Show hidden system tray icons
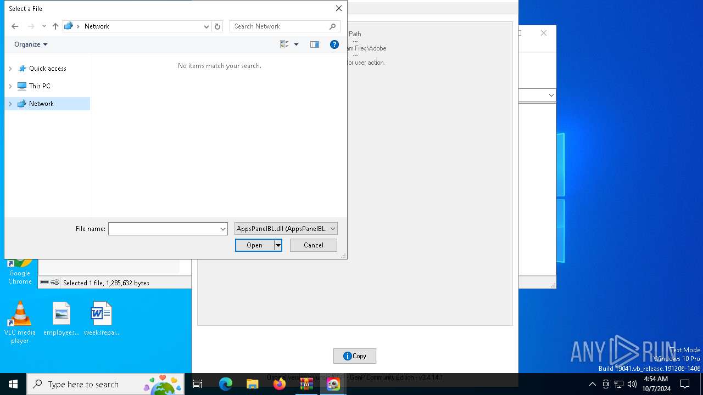The width and height of the screenshot is (703, 395). pyautogui.click(x=592, y=384)
